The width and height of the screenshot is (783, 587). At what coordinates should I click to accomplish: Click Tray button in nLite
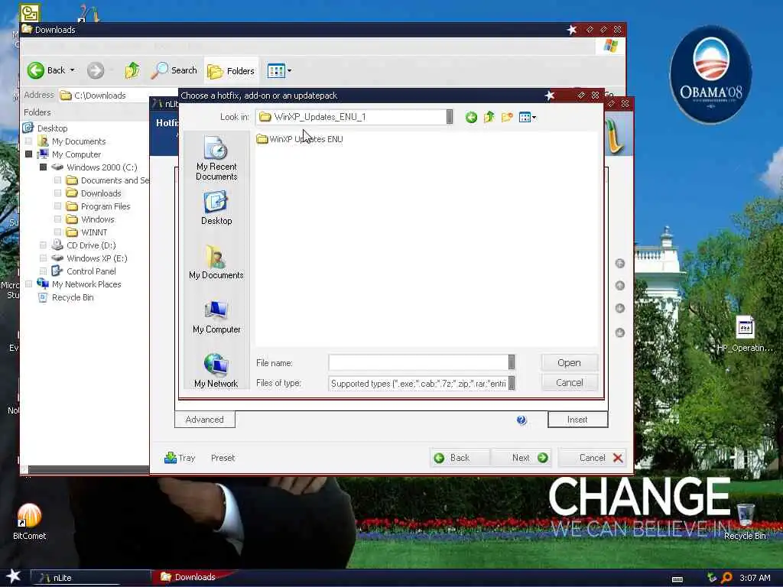click(180, 458)
